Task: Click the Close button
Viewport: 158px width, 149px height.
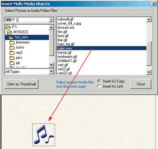Action: pyautogui.click(x=141, y=84)
